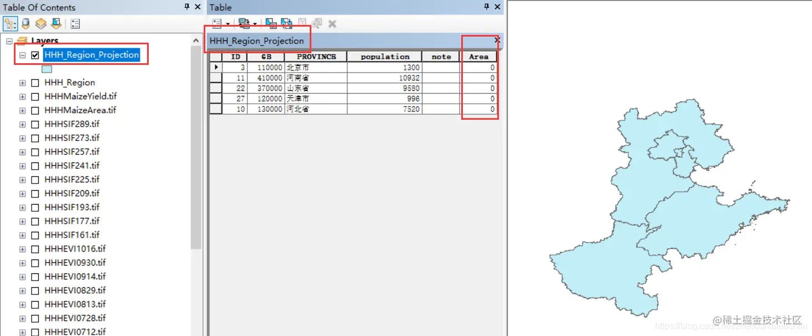The height and width of the screenshot is (336, 812).
Task: Select HHHEVI0829.tif layer name
Action: click(x=75, y=291)
